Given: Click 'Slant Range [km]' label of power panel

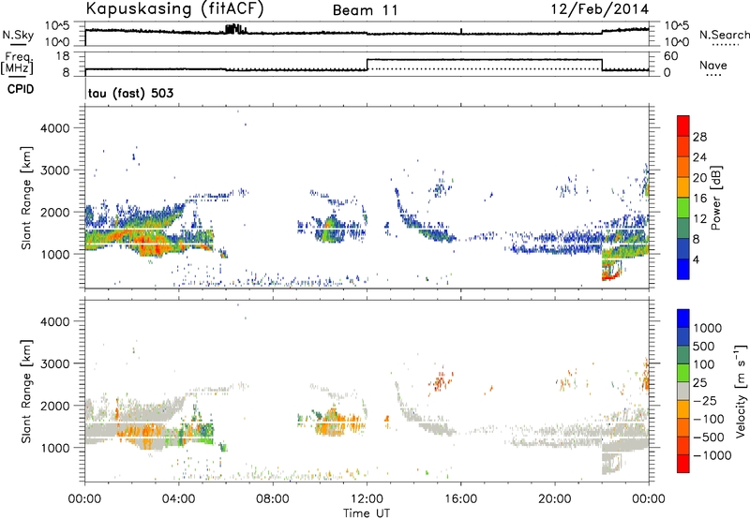Looking at the screenshot, I should coord(26,198).
